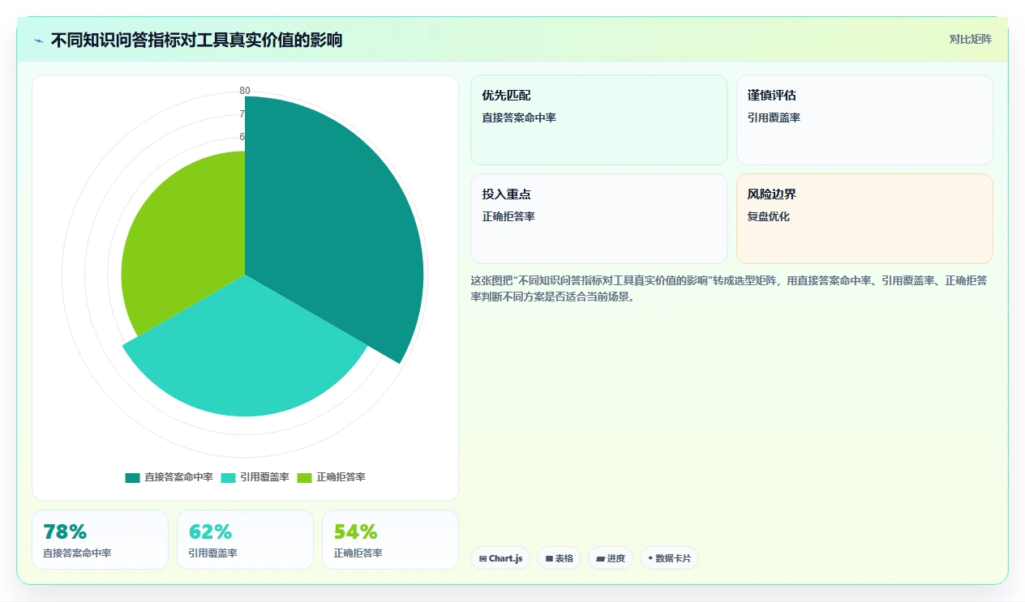Viewport: 1025px width, 602px height.
Task: Click the turquoise legend color box
Action: [x=228, y=477]
